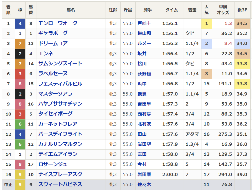Open jockey link 戸崎圭

pyautogui.click(x=144, y=23)
